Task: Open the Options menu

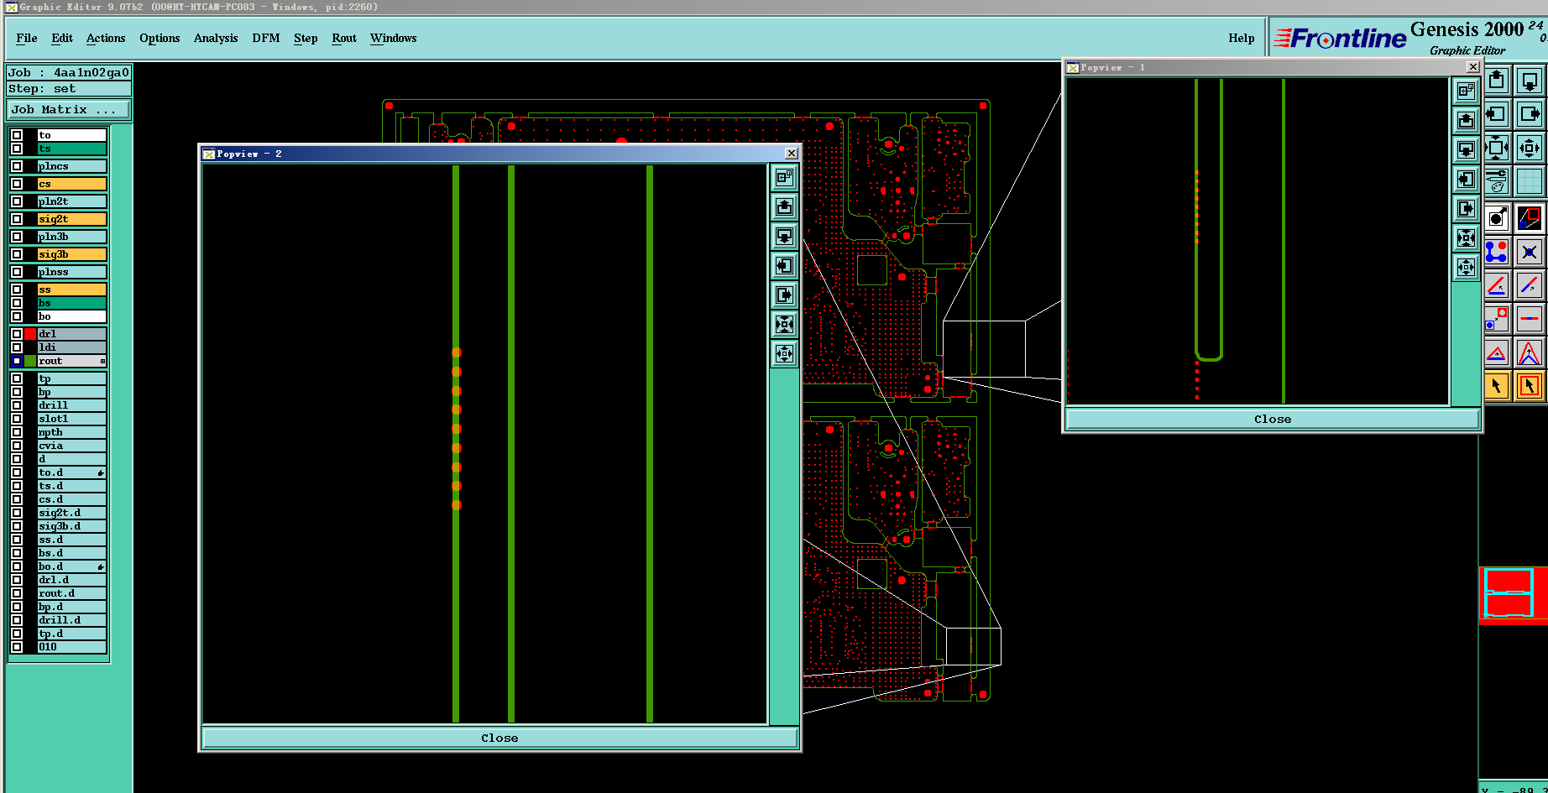Action: 160,38
